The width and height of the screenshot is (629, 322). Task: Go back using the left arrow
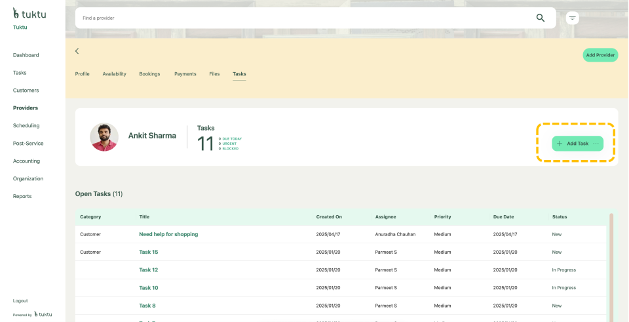tap(77, 51)
